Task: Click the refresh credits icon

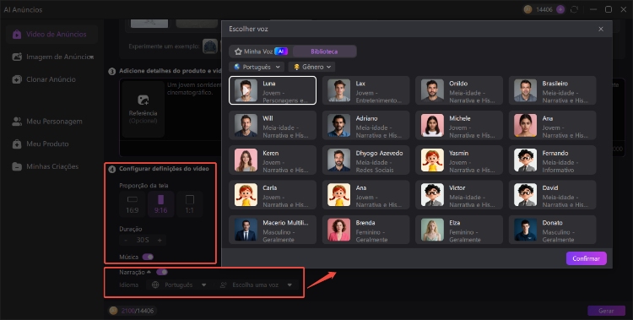Action: pos(574,9)
